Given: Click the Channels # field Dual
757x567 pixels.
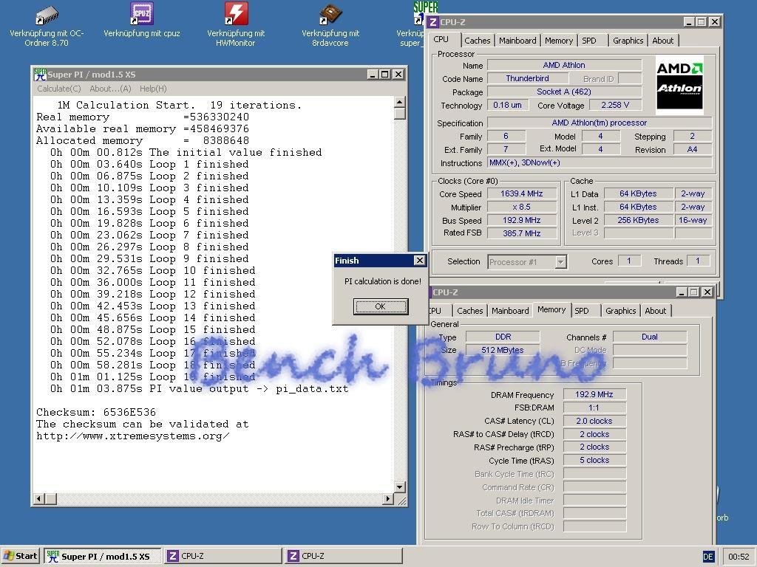Looking at the screenshot, I should tap(650, 337).
